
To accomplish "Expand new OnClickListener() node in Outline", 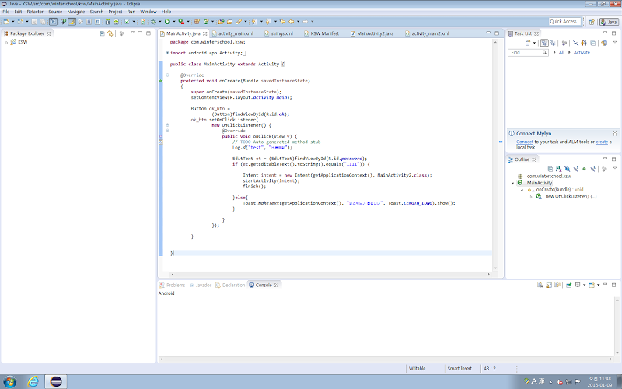I will coord(531,197).
